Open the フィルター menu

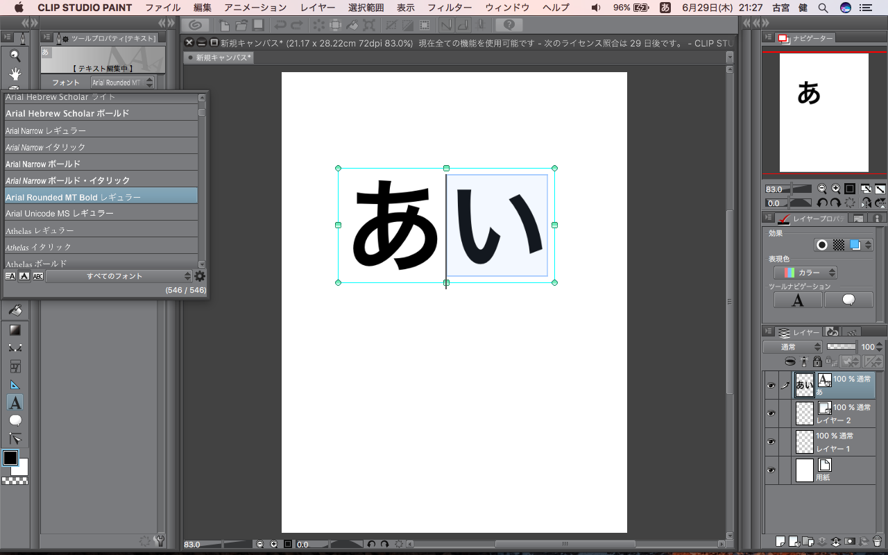pyautogui.click(x=450, y=8)
